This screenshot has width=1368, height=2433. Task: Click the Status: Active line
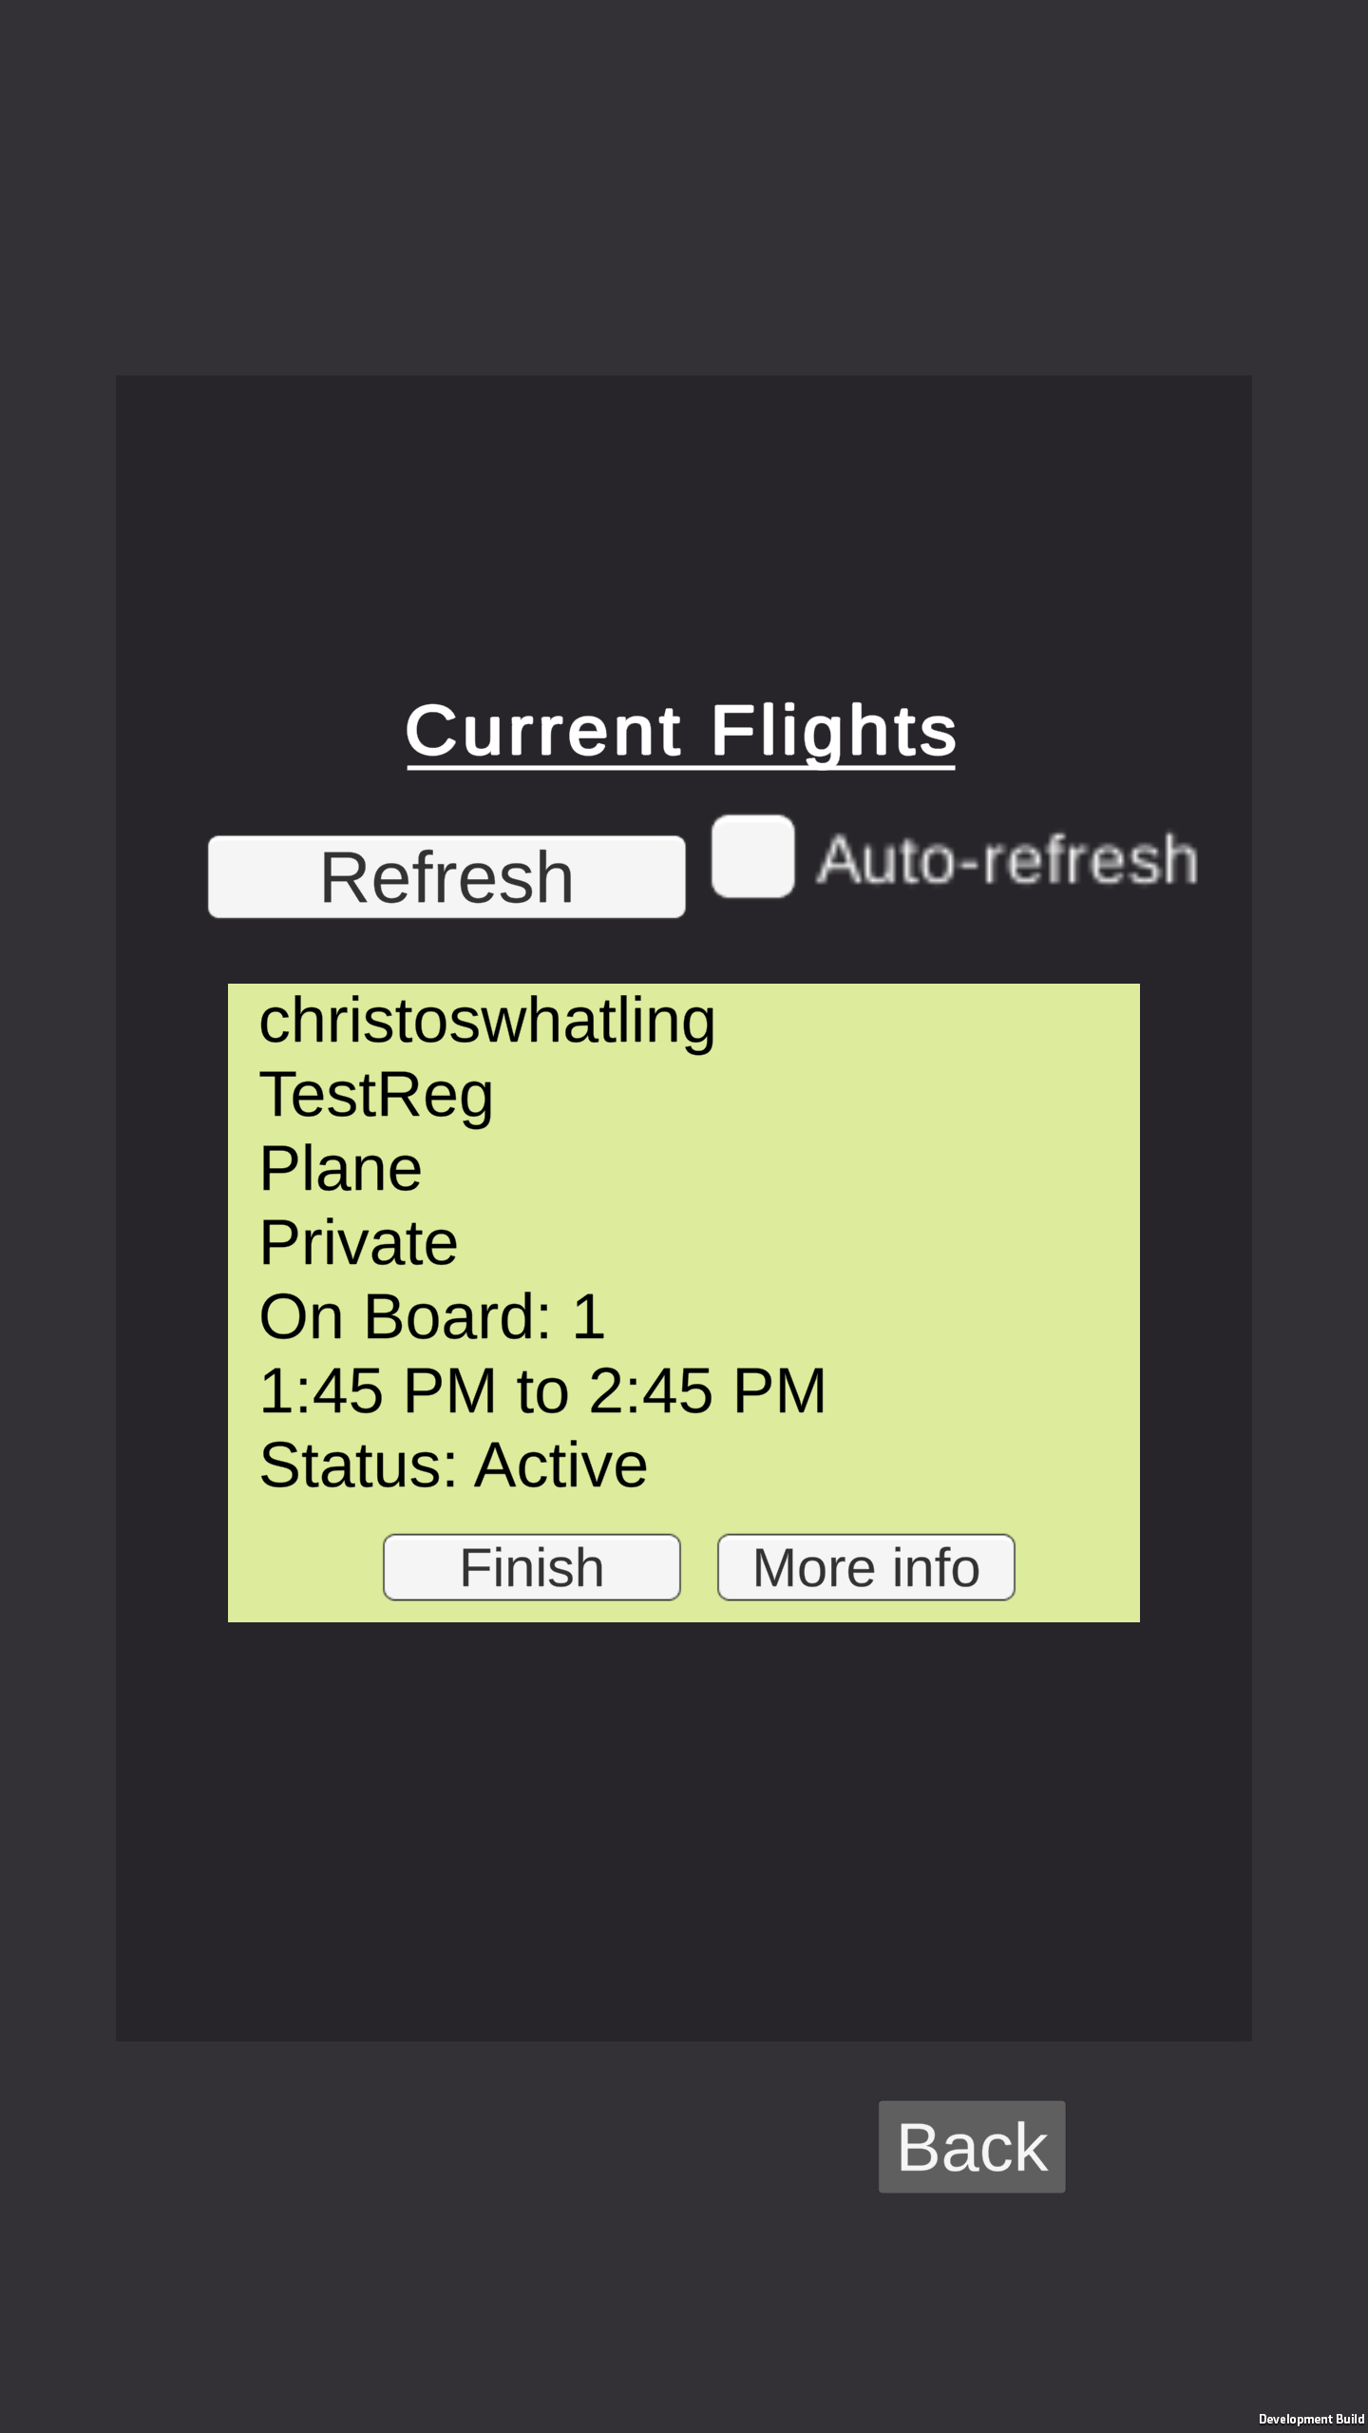(x=453, y=1466)
